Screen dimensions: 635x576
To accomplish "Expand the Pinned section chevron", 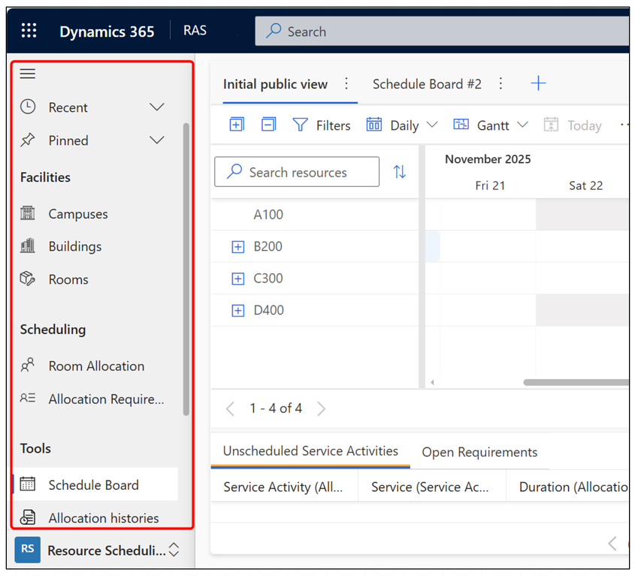I will click(157, 140).
